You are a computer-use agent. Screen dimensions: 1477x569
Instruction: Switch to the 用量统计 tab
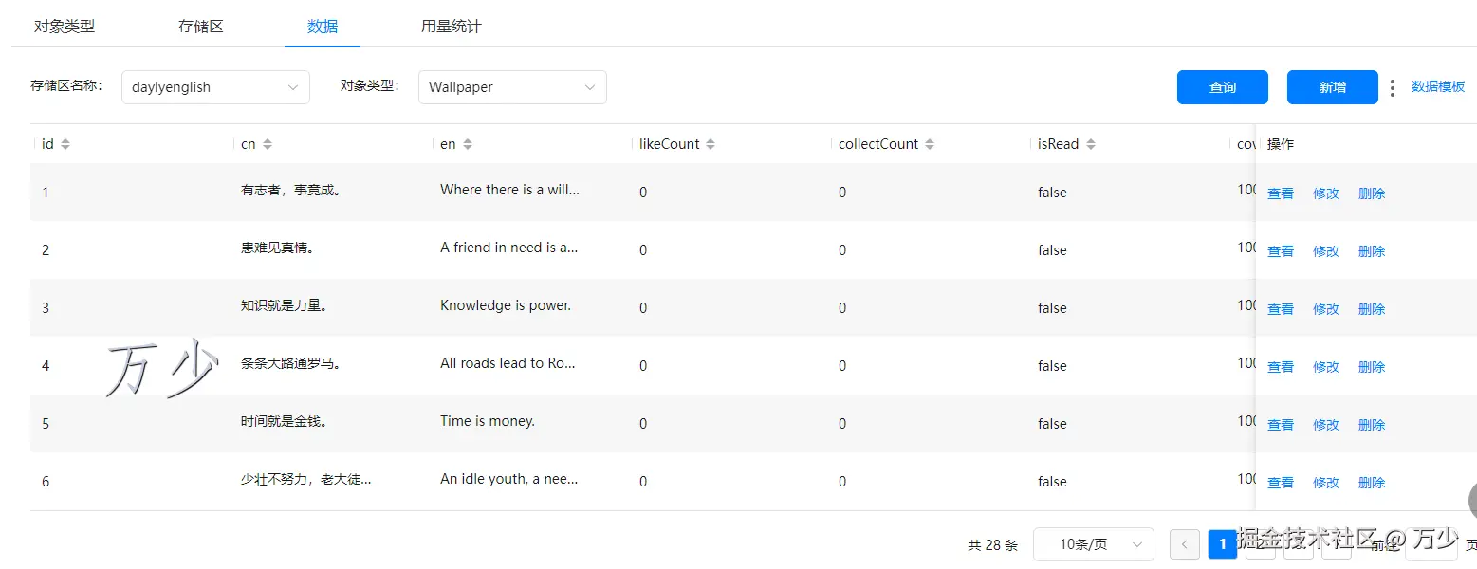(452, 27)
